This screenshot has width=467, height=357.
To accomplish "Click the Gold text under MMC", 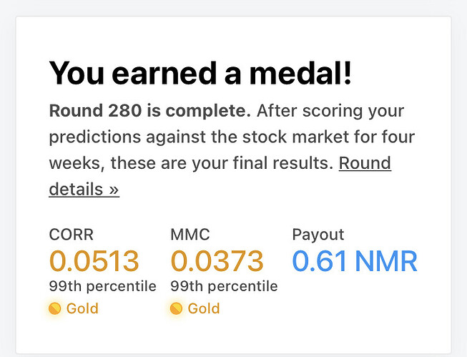I will pyautogui.click(x=204, y=308).
